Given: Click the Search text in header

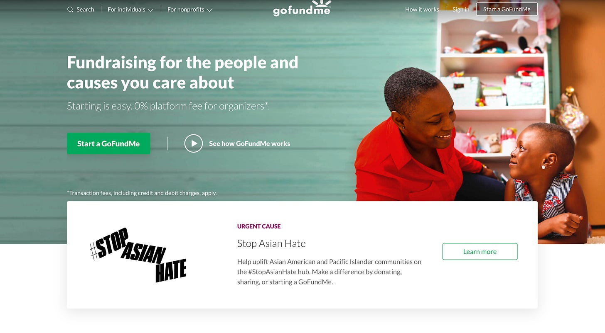Looking at the screenshot, I should click(x=85, y=10).
